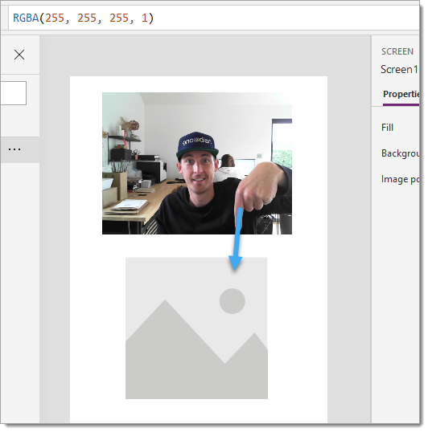Image resolution: width=428 pixels, height=432 pixels.
Task: Place cursor on RGBA function name
Action: pos(26,18)
